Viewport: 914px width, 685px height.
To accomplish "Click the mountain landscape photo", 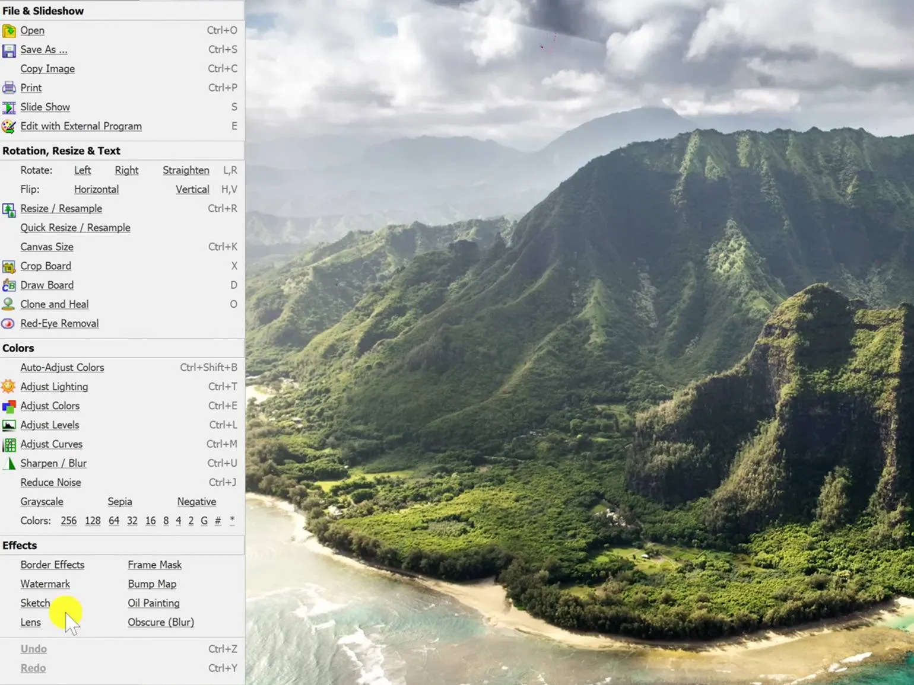I will (579, 344).
